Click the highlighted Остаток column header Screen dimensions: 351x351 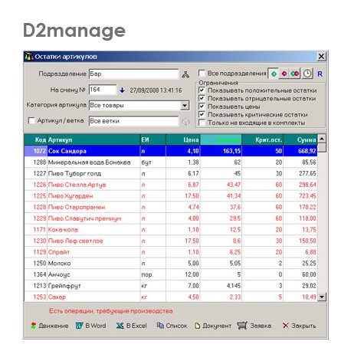coord(221,139)
